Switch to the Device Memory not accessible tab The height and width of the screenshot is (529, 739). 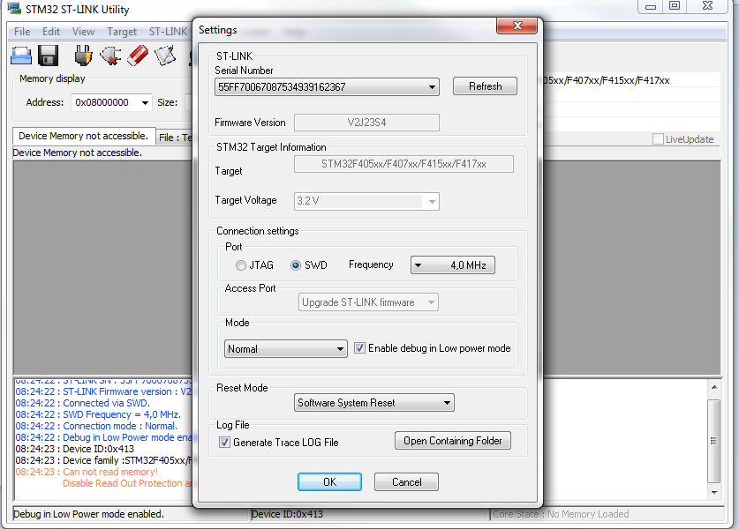coord(84,136)
